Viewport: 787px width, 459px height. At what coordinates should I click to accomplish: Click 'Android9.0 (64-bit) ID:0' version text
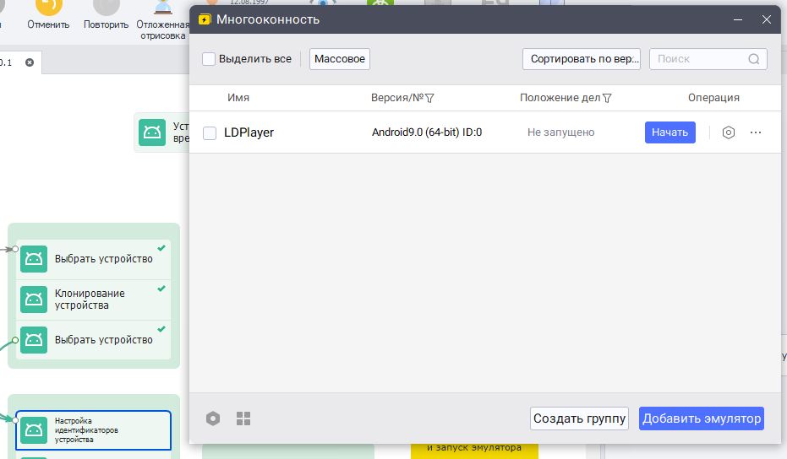pos(427,132)
